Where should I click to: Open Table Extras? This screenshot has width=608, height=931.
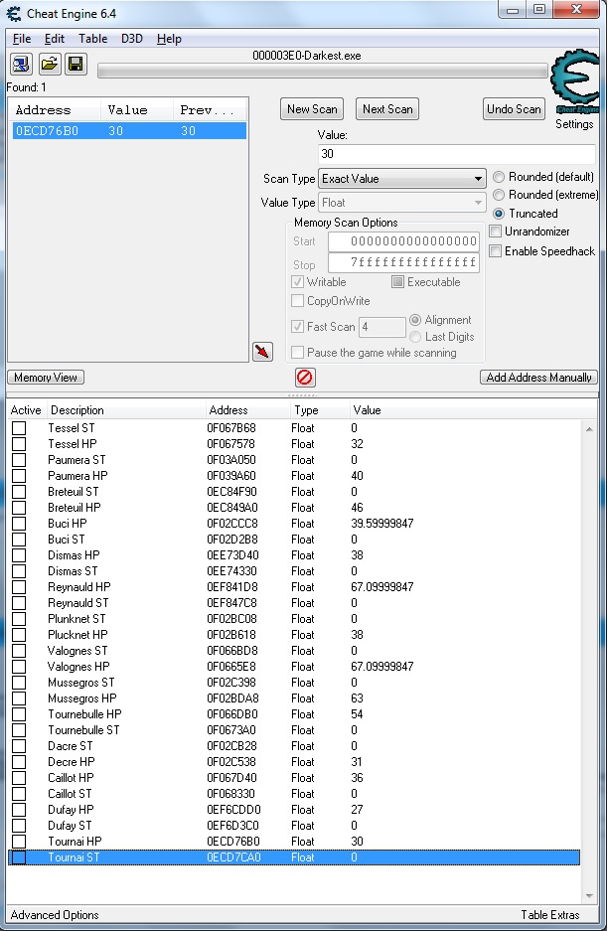pyautogui.click(x=549, y=914)
